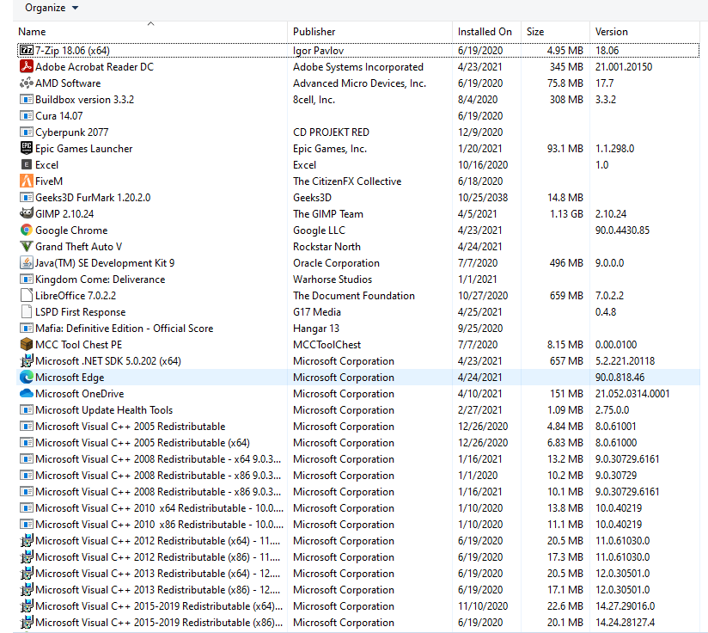Click the Grand Theft Auto V icon
708x633 pixels.
pyautogui.click(x=27, y=246)
